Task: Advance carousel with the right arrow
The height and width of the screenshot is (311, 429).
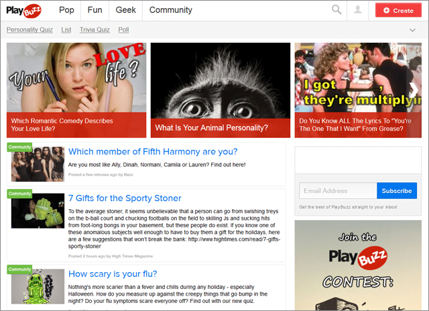Action: [x=414, y=90]
